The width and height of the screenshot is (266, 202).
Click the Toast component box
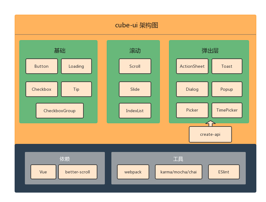(227, 66)
